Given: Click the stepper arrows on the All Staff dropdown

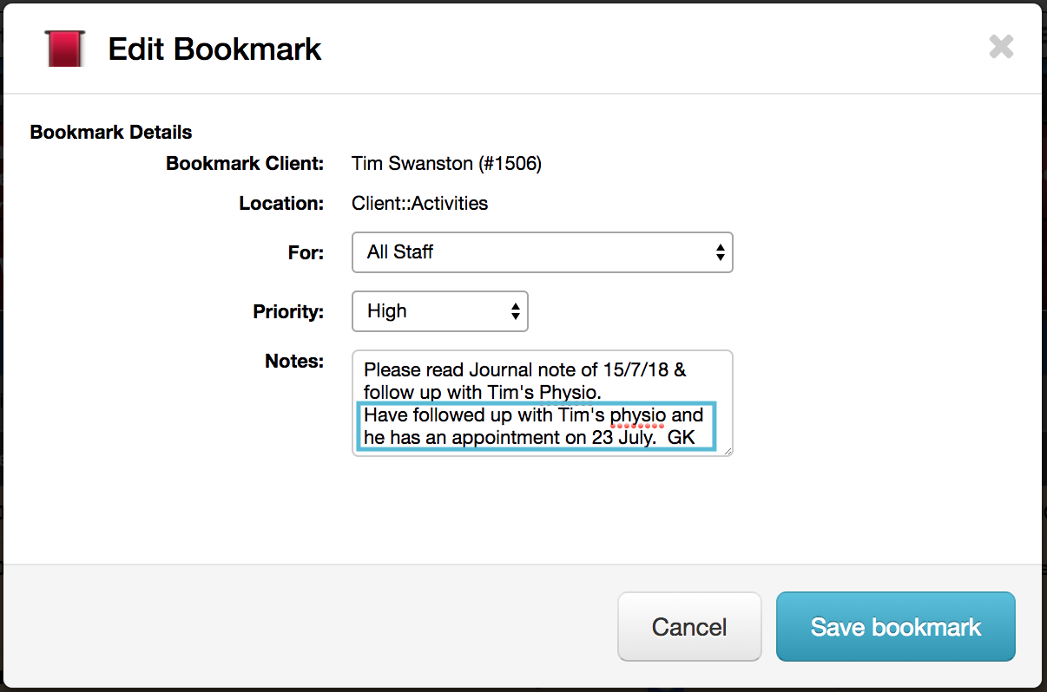Looking at the screenshot, I should click(x=720, y=252).
